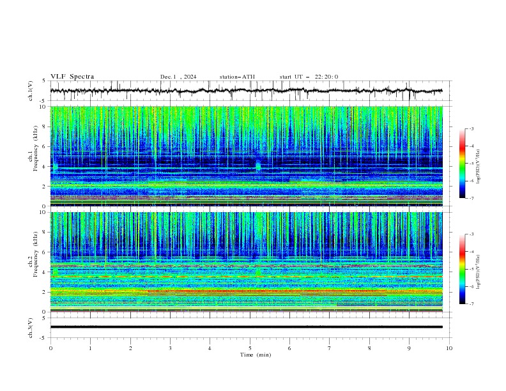
Task: Click the 'ch.1(V)' waveform axis label
Action: pos(31,91)
